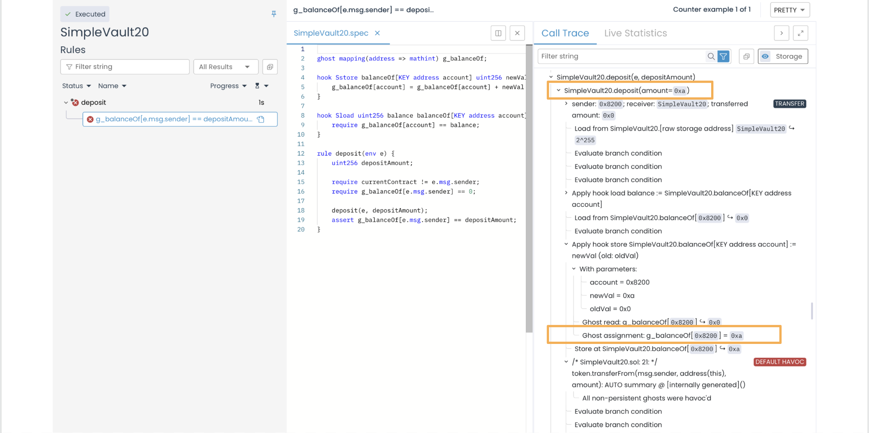This screenshot has width=869, height=433.
Task: Expand call trace to fullscreen
Action: (x=800, y=33)
